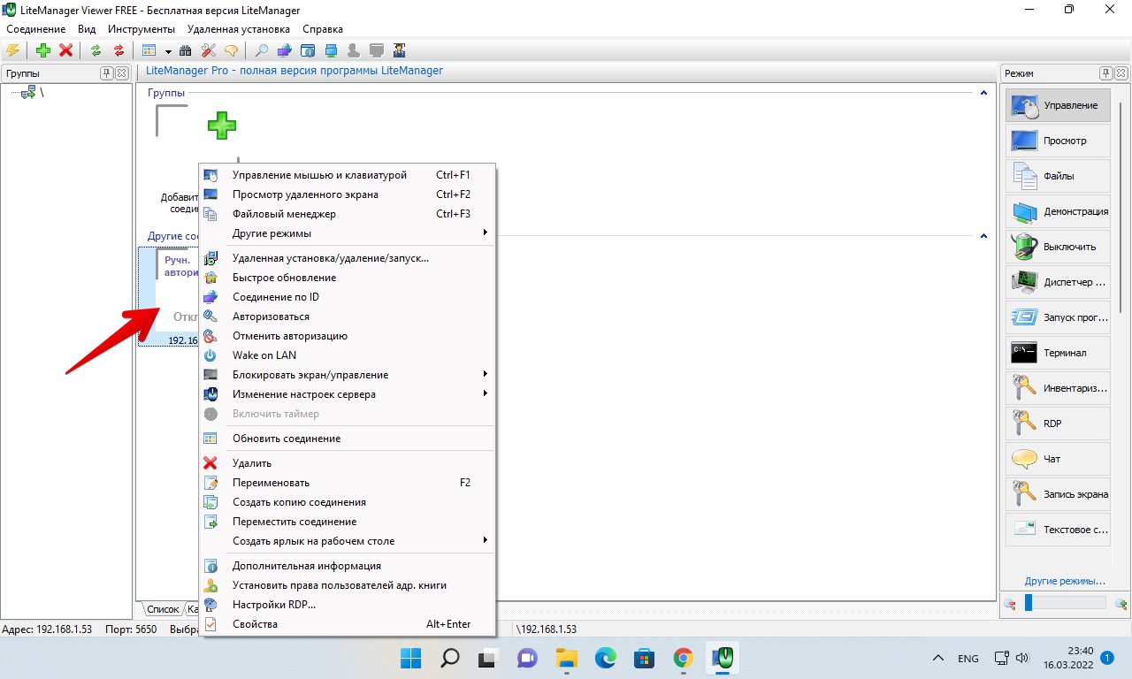The width and height of the screenshot is (1132, 679).
Task: Open search using the binoculars toolbar icon
Action: click(x=187, y=50)
